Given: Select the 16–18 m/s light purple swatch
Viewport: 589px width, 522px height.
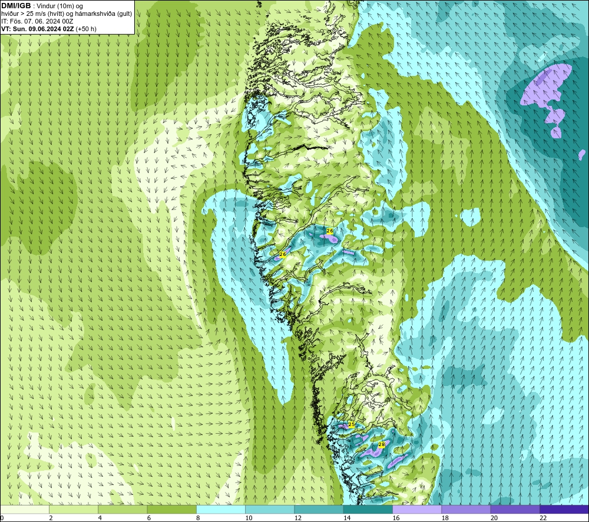Looking at the screenshot, I should point(417,509).
